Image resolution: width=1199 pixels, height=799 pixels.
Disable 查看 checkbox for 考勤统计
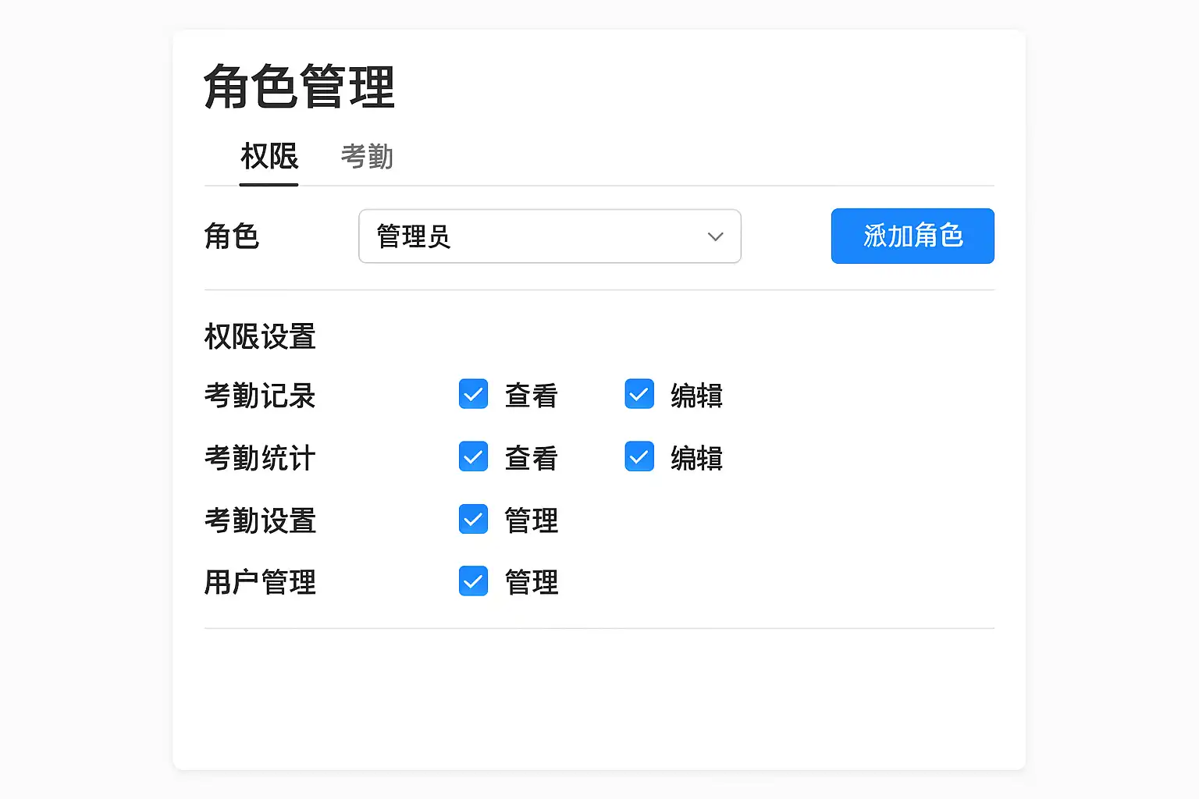(473, 457)
